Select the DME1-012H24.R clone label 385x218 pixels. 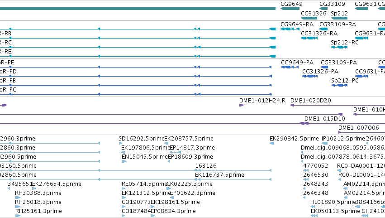coord(262,100)
